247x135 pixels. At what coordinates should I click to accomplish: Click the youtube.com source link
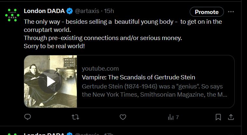pyautogui.click(x=100, y=69)
